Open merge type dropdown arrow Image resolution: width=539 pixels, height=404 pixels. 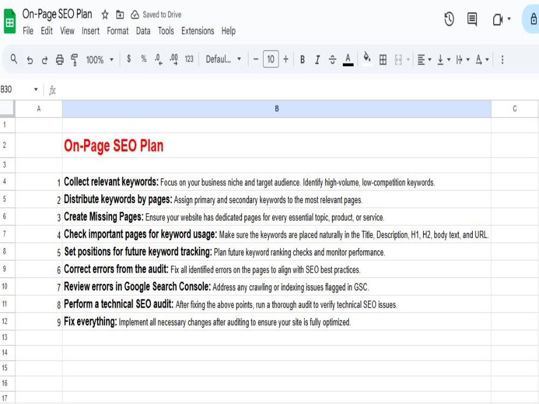408,60
